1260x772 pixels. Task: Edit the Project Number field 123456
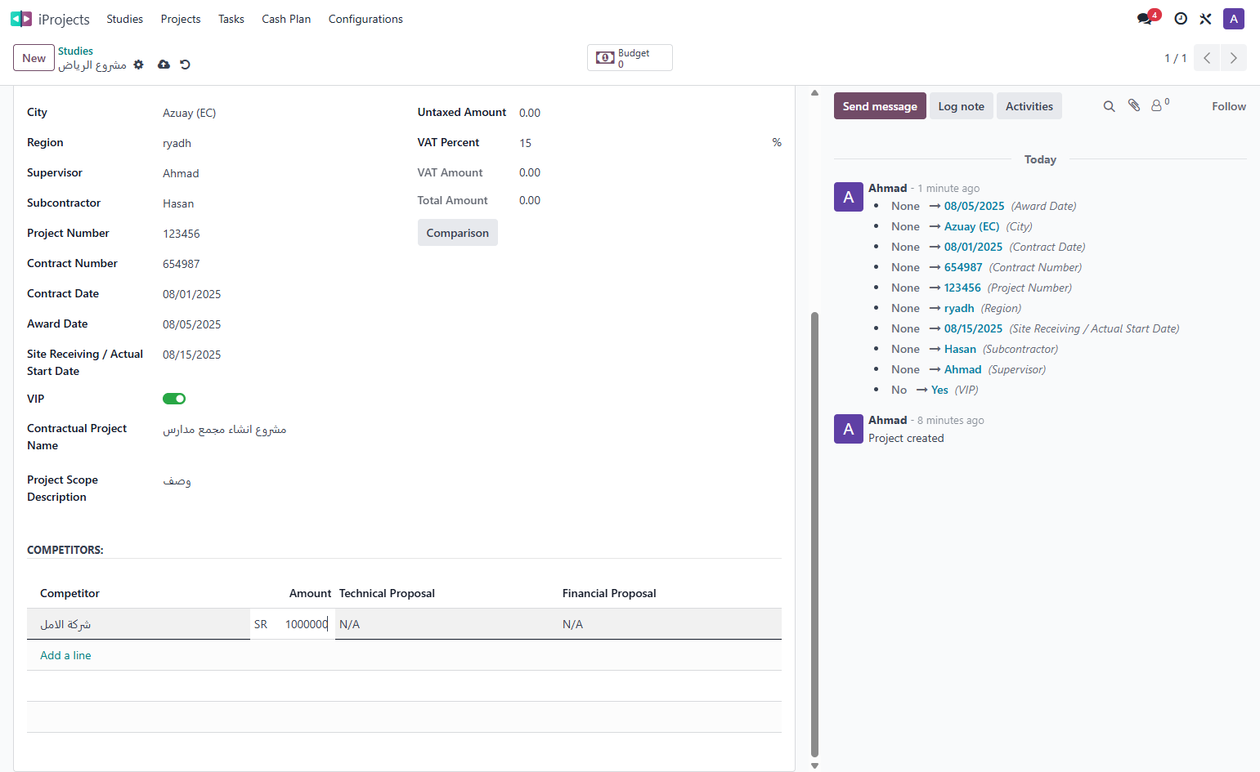278,234
